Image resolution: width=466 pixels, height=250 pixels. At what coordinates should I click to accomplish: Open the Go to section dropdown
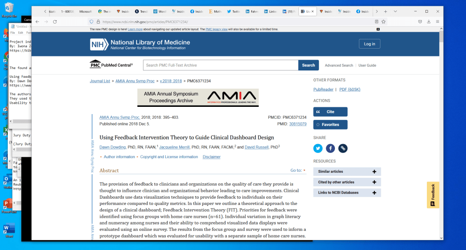click(x=298, y=170)
